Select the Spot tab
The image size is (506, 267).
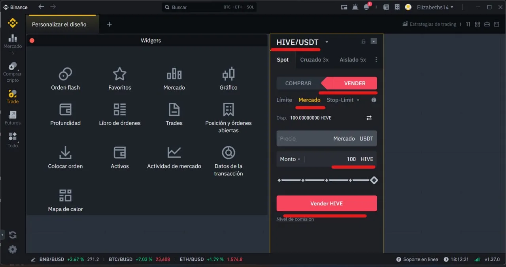coord(283,60)
